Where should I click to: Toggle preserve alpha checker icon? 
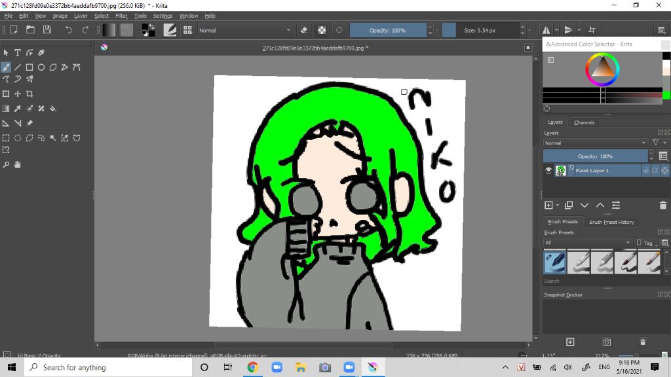point(322,30)
